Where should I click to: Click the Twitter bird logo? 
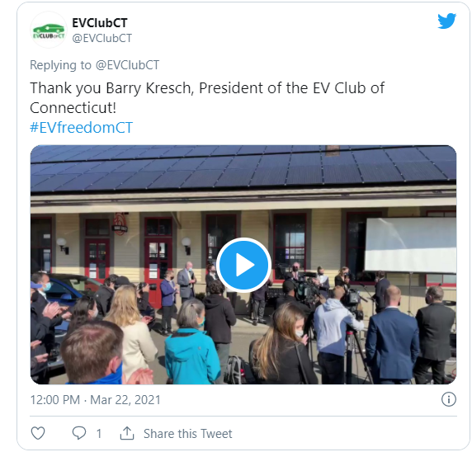click(446, 21)
